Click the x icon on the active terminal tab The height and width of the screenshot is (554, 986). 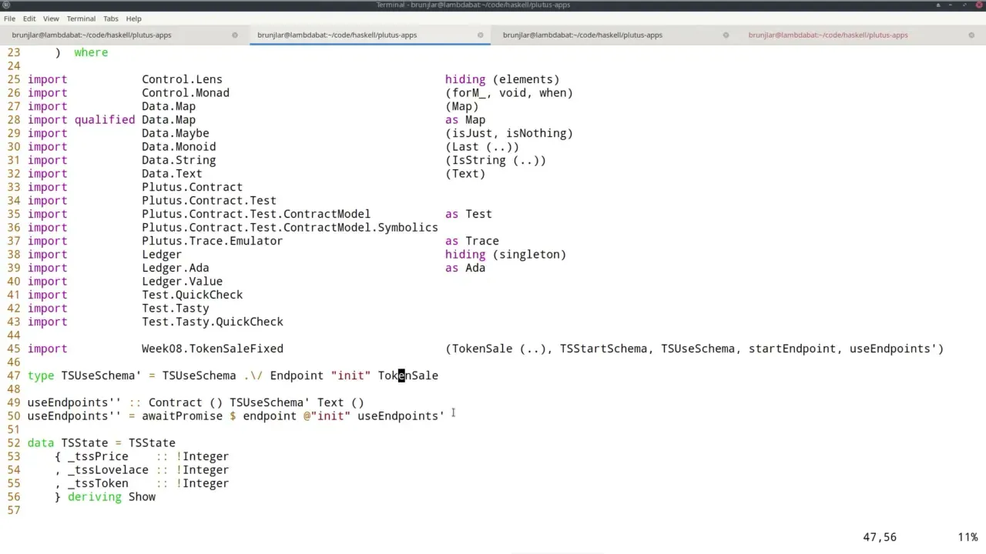click(480, 35)
